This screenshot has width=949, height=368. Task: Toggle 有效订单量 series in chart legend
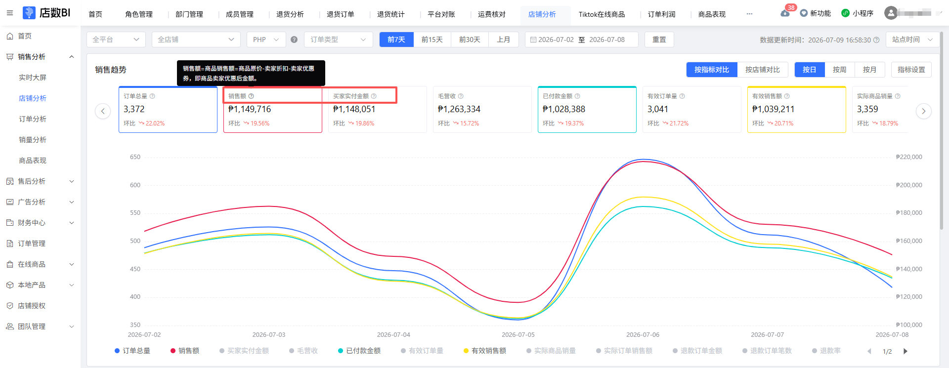[x=422, y=351]
